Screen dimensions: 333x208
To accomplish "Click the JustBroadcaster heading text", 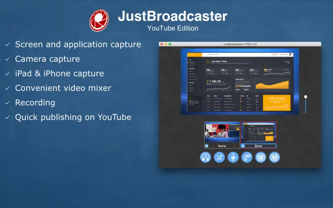I will pos(173,16).
